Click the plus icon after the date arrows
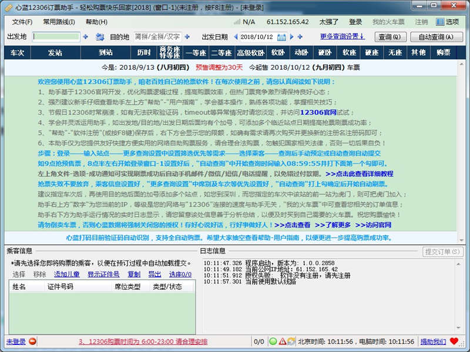The image size is (470, 352). (301, 37)
